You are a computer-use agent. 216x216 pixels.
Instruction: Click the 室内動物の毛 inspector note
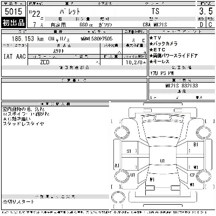coord(24,109)
